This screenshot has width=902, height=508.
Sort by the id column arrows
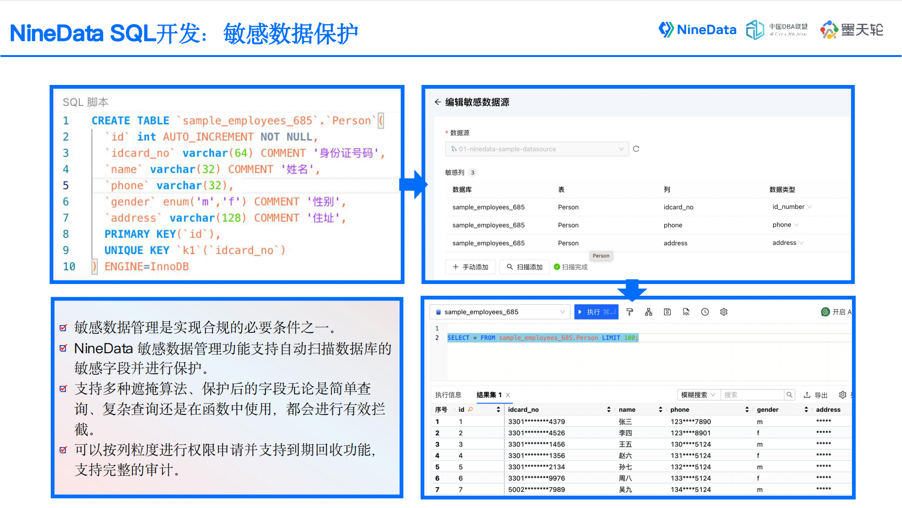(x=498, y=409)
